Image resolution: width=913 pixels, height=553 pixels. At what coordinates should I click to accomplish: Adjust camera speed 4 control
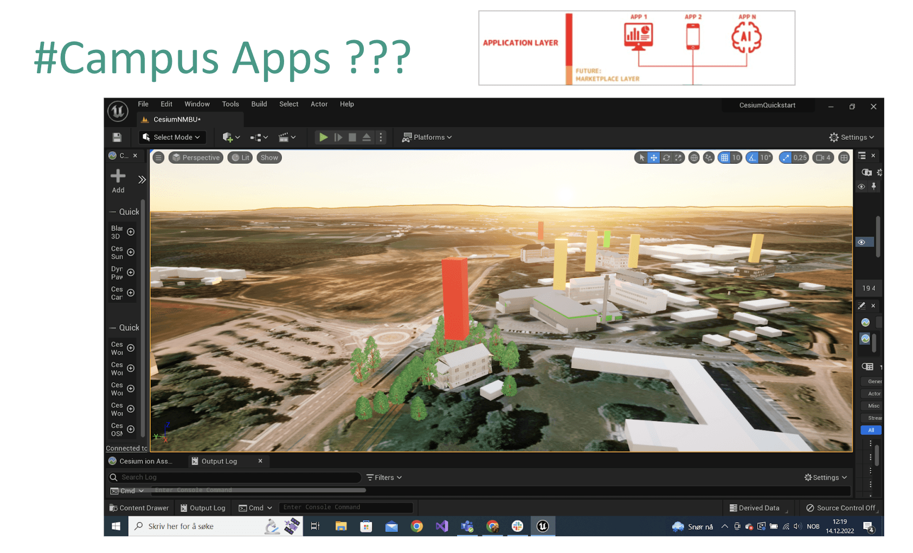(823, 158)
